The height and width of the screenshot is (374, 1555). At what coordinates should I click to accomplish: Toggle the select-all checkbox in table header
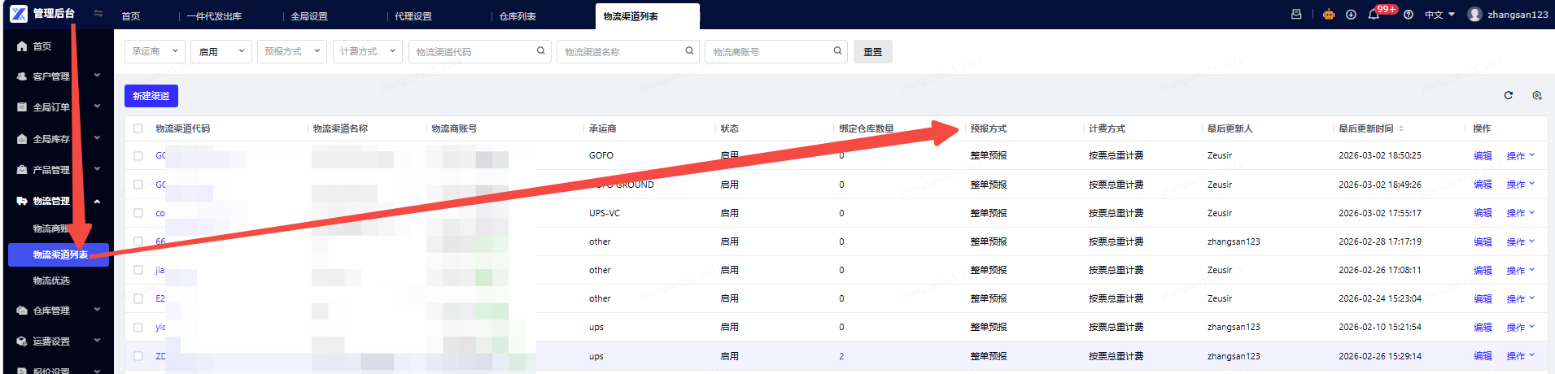(x=138, y=128)
